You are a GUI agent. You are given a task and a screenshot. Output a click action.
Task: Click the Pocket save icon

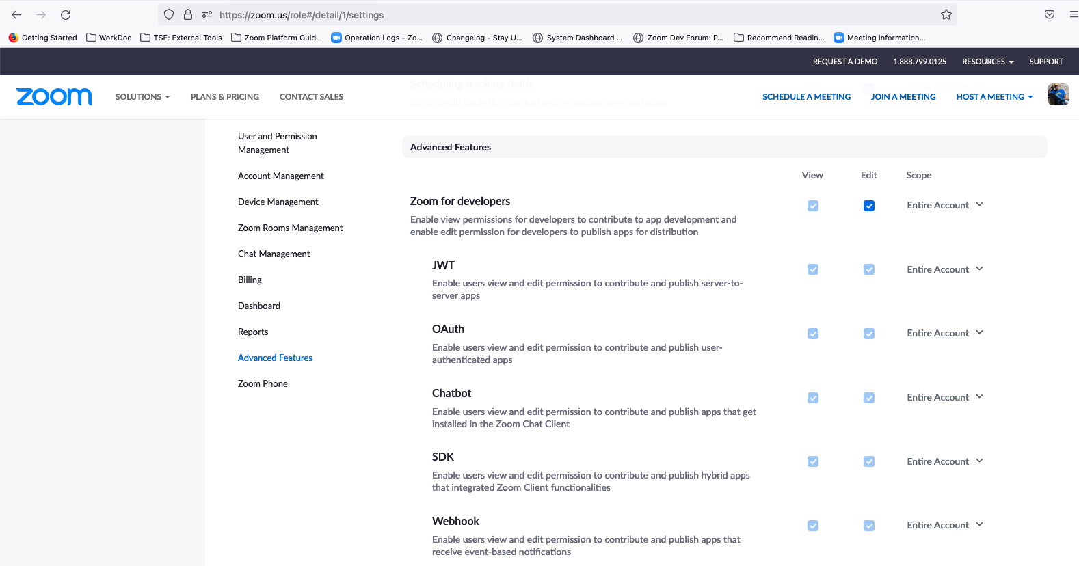(x=1050, y=14)
